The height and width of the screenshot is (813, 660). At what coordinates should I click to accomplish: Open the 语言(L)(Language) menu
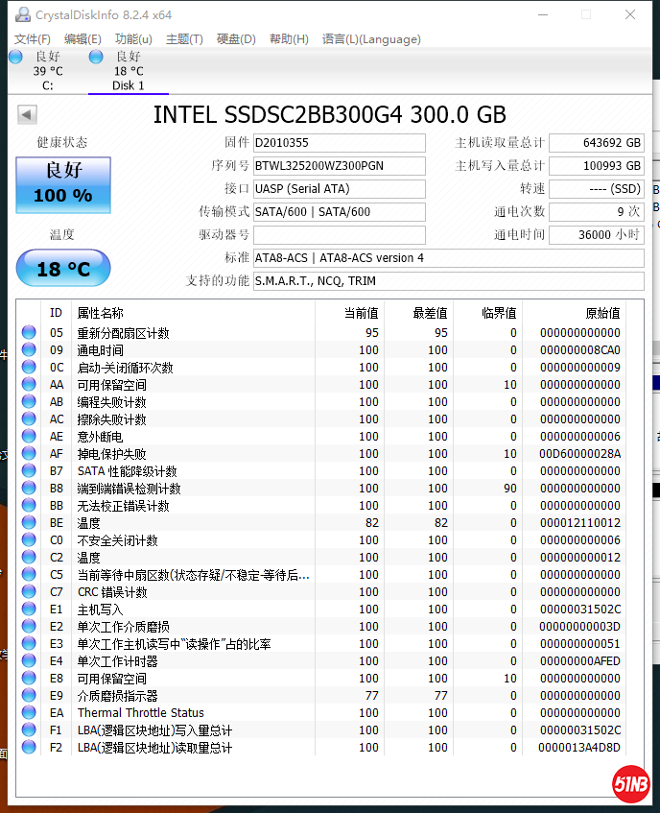pyautogui.click(x=371, y=39)
